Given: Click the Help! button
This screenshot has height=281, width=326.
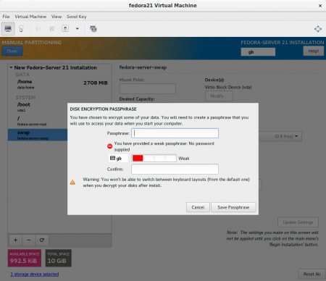Looking at the screenshot, I should pos(313,51).
